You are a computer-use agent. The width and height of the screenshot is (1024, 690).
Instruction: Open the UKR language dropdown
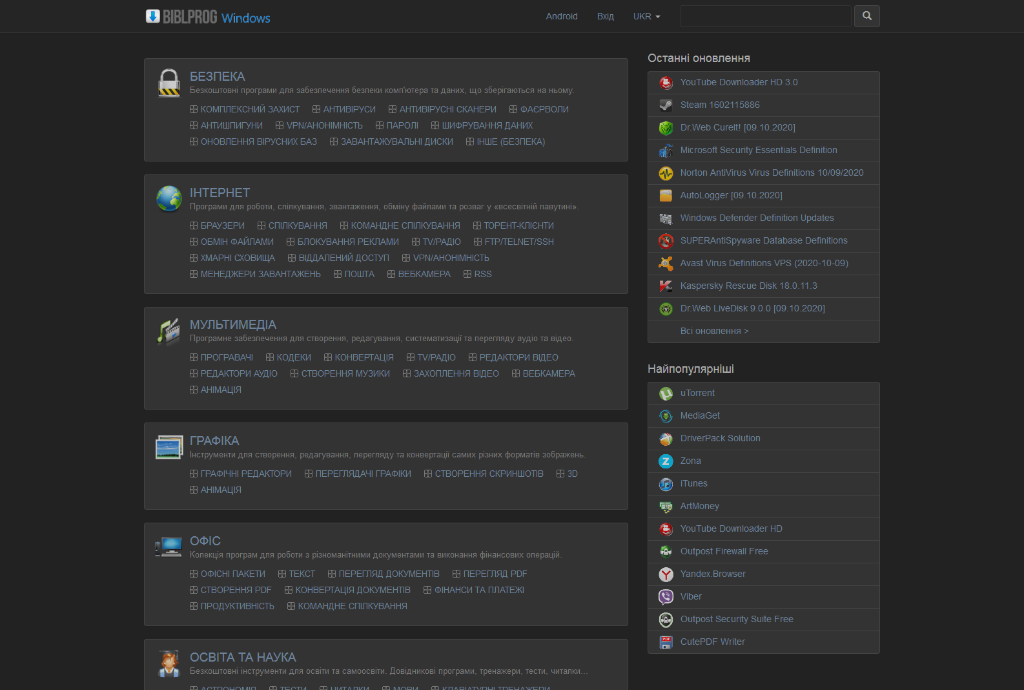tap(646, 16)
